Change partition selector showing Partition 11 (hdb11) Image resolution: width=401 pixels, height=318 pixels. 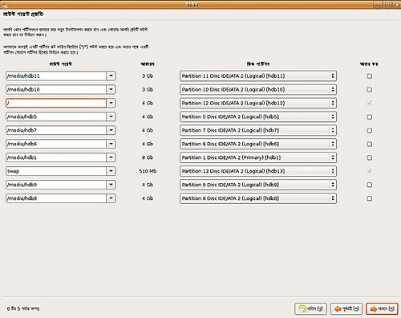tap(258, 76)
